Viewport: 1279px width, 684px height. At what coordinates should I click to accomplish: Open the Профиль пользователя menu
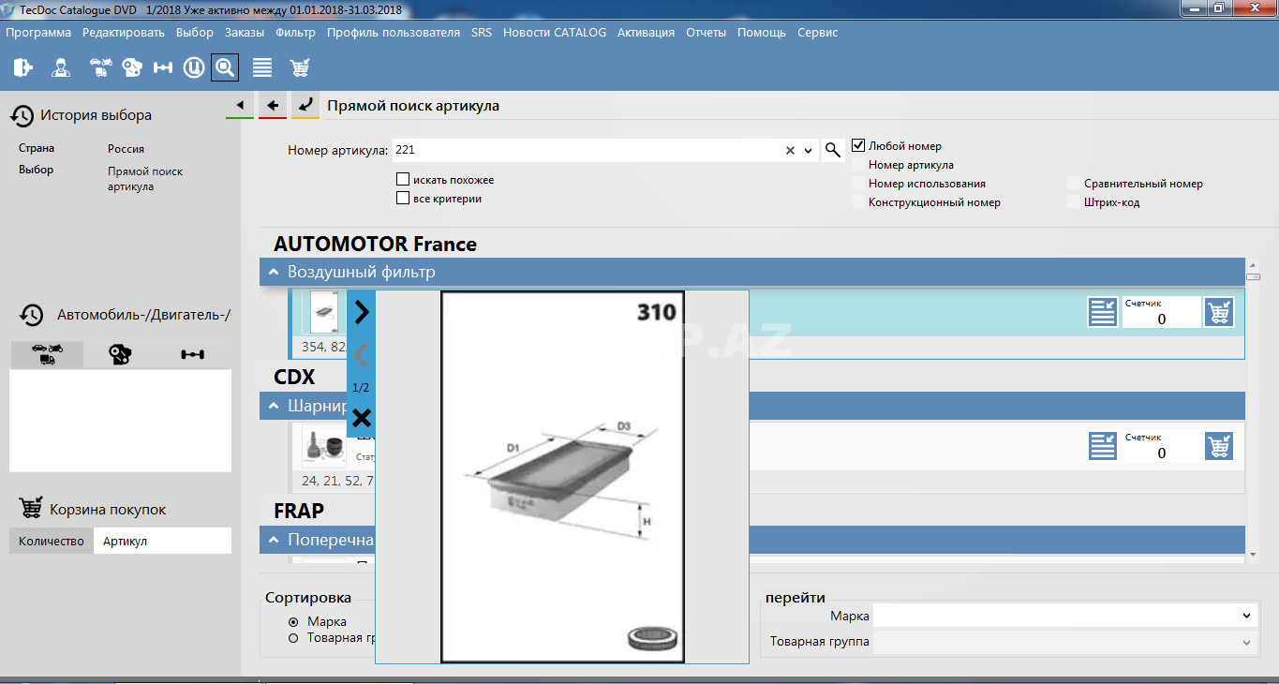coord(394,32)
